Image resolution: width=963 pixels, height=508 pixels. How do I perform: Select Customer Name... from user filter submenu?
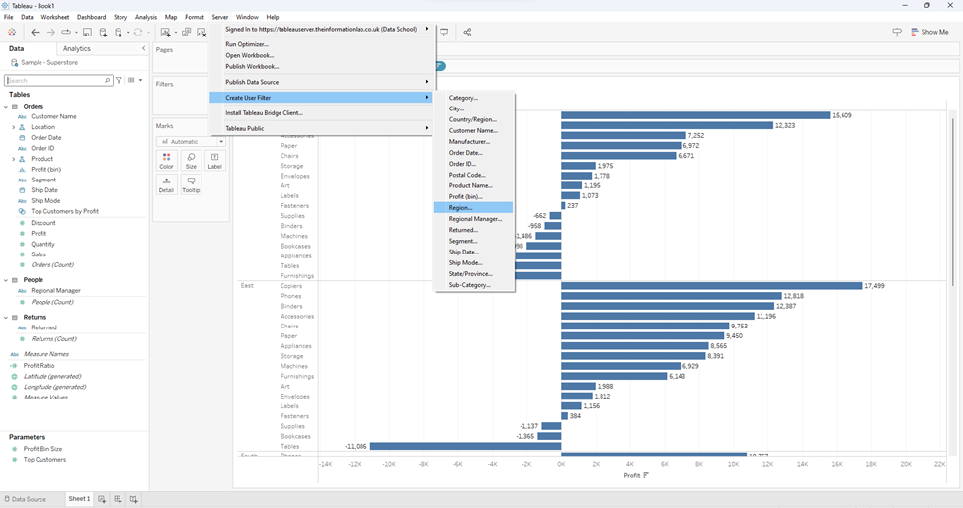473,130
